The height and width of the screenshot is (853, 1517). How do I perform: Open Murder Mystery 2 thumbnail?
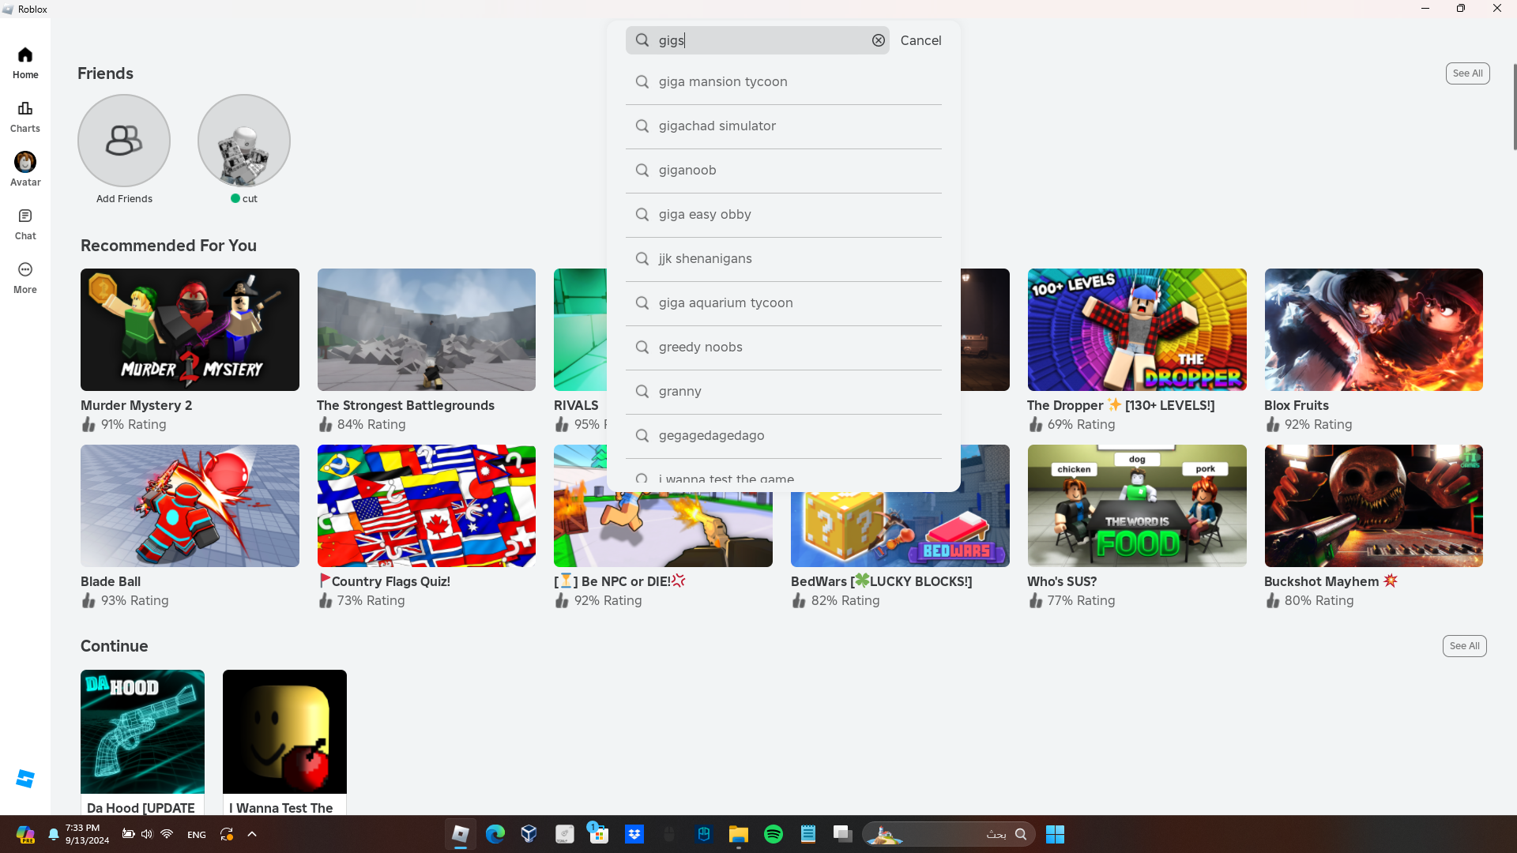[x=190, y=329]
